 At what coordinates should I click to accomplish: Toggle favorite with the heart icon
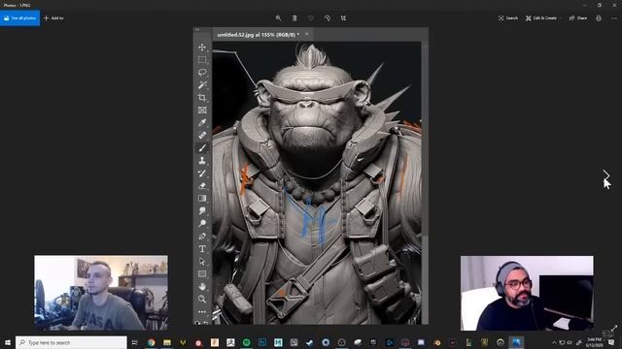[311, 18]
